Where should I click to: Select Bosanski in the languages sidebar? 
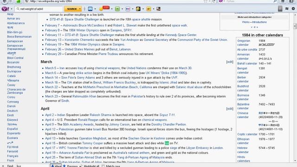click(13, 62)
